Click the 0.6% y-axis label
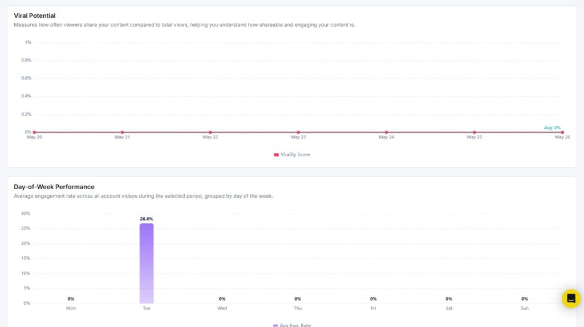 coord(26,78)
